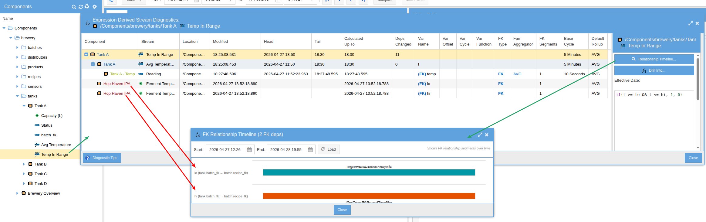Click the fx icon in the Diagnostics dialog title
The width and height of the screenshot is (706, 222).
[88, 23]
